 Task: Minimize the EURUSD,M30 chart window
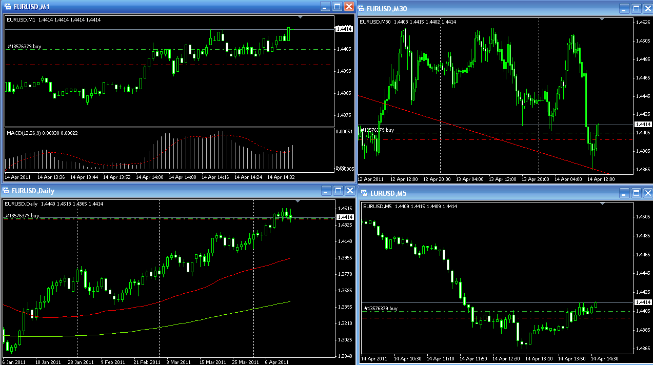click(624, 9)
